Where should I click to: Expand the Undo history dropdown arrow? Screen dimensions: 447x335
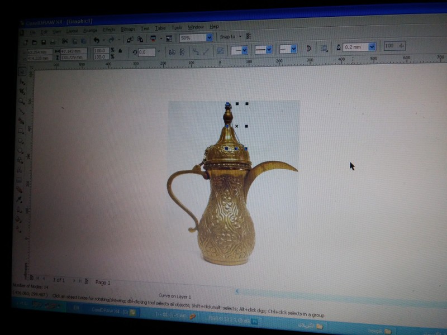(x=104, y=40)
